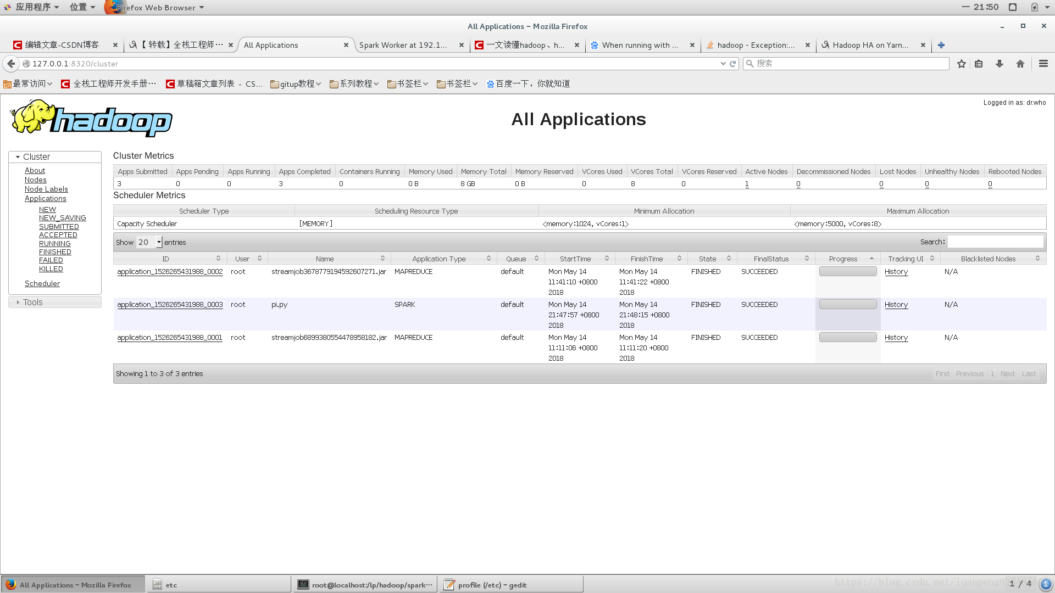Sort table by Name column
1055x593 pixels.
(x=382, y=259)
